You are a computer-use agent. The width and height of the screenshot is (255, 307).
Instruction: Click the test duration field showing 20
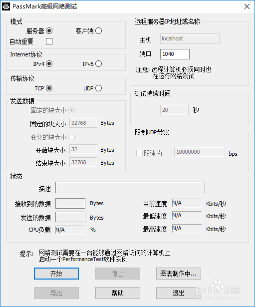point(174,110)
